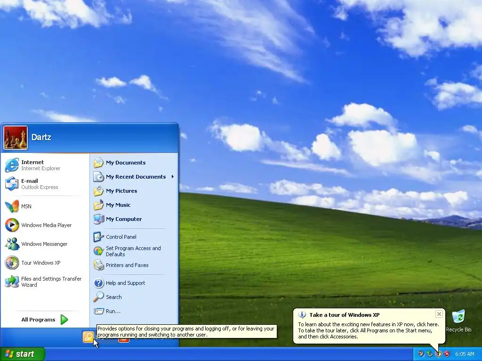482x361 pixels.
Task: Open Printers and Faxes
Action: tap(134, 265)
